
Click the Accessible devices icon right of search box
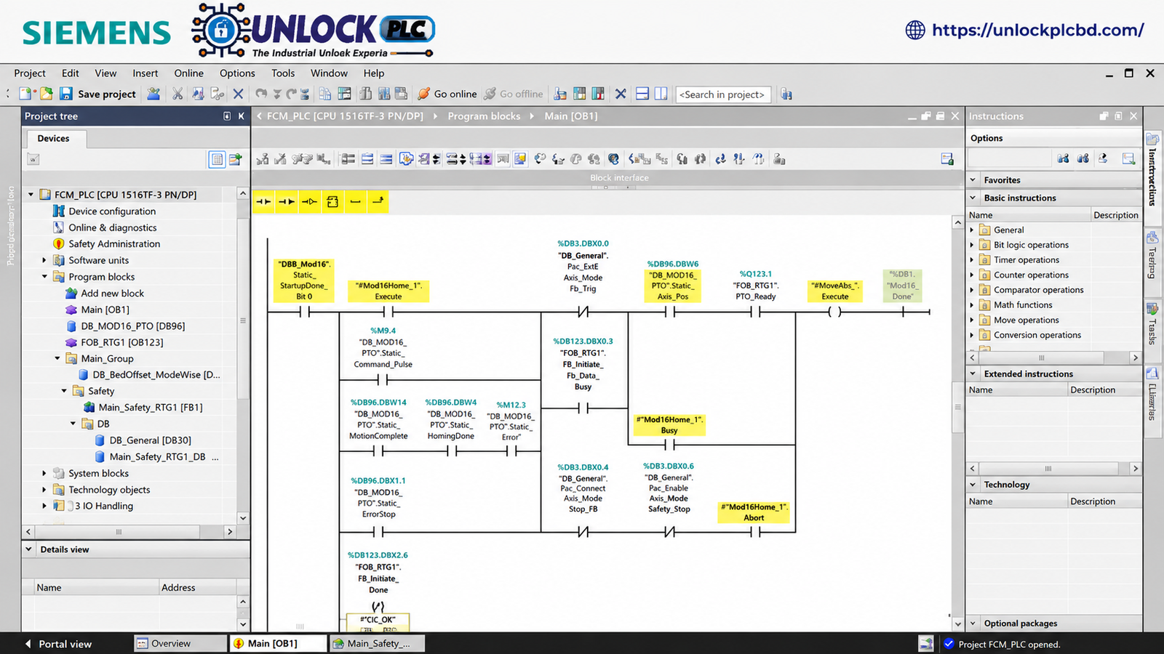(786, 94)
